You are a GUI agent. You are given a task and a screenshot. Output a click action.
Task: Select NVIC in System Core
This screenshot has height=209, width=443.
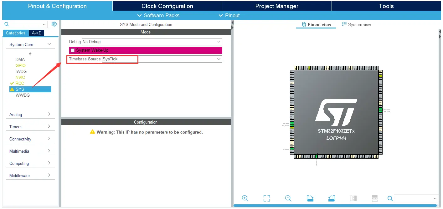[20, 77]
